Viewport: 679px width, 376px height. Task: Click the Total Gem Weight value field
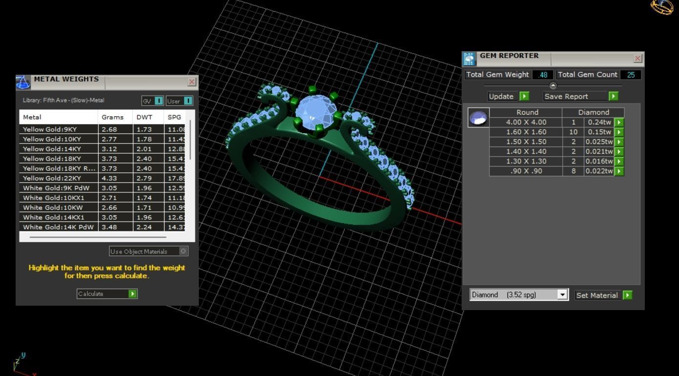(x=543, y=75)
